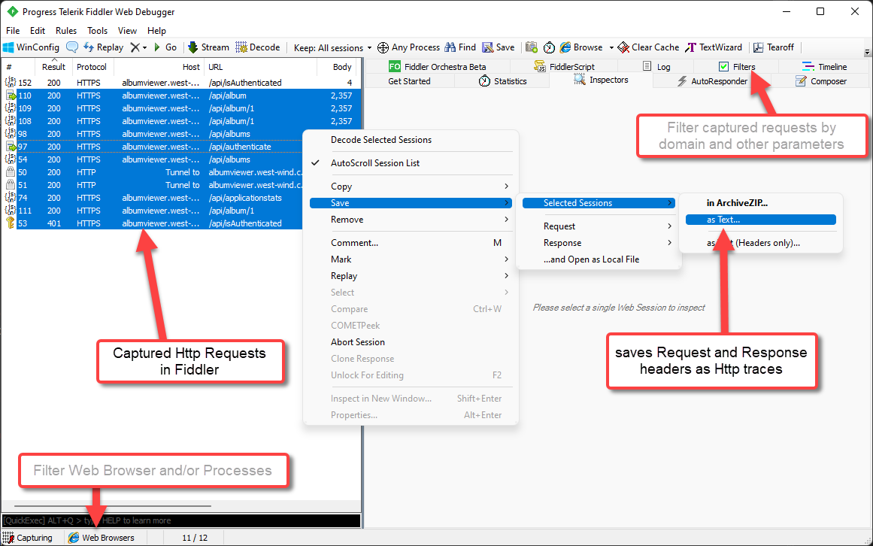Switch to the Get Started tab

tap(409, 81)
